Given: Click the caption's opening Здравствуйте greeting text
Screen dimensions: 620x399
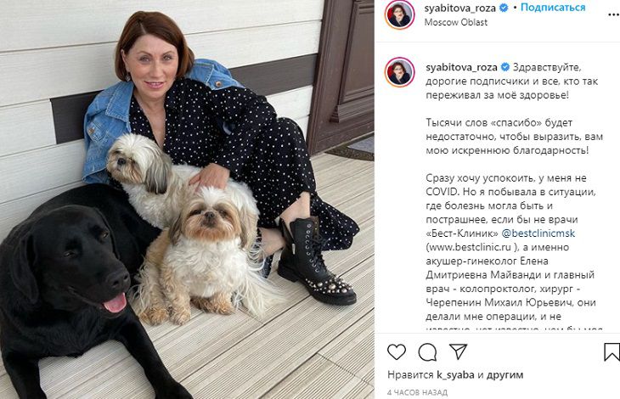Looking at the screenshot, I should 547,68.
